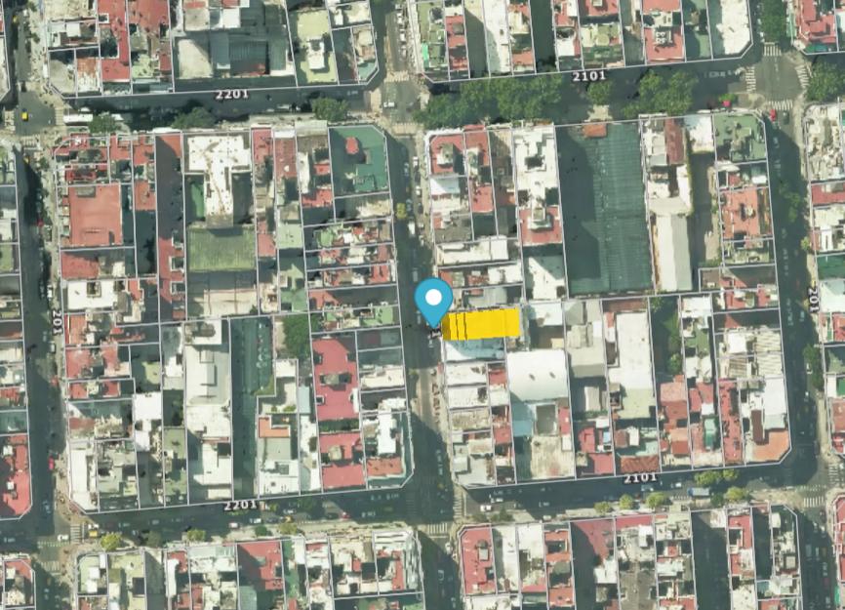Select the big red-roofed building left of central street
Image resolution: width=845 pixels, height=610 pixels.
336,380
